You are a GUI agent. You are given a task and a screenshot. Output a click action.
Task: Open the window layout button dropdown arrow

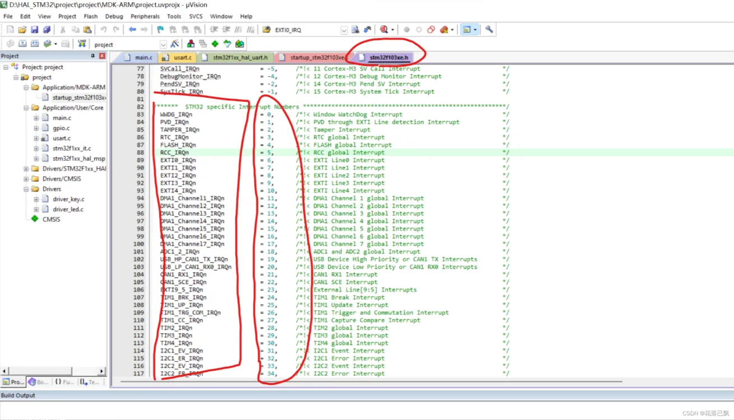click(x=475, y=30)
